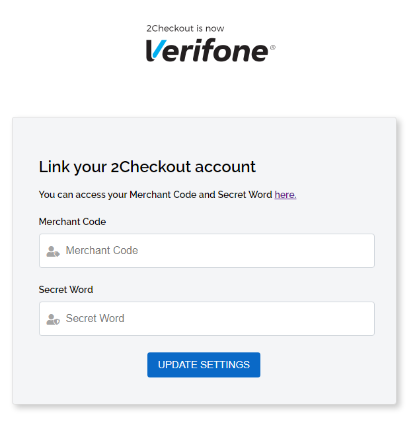Click 'You can access your' description sentence
The height and width of the screenshot is (423, 419).
[x=167, y=195]
